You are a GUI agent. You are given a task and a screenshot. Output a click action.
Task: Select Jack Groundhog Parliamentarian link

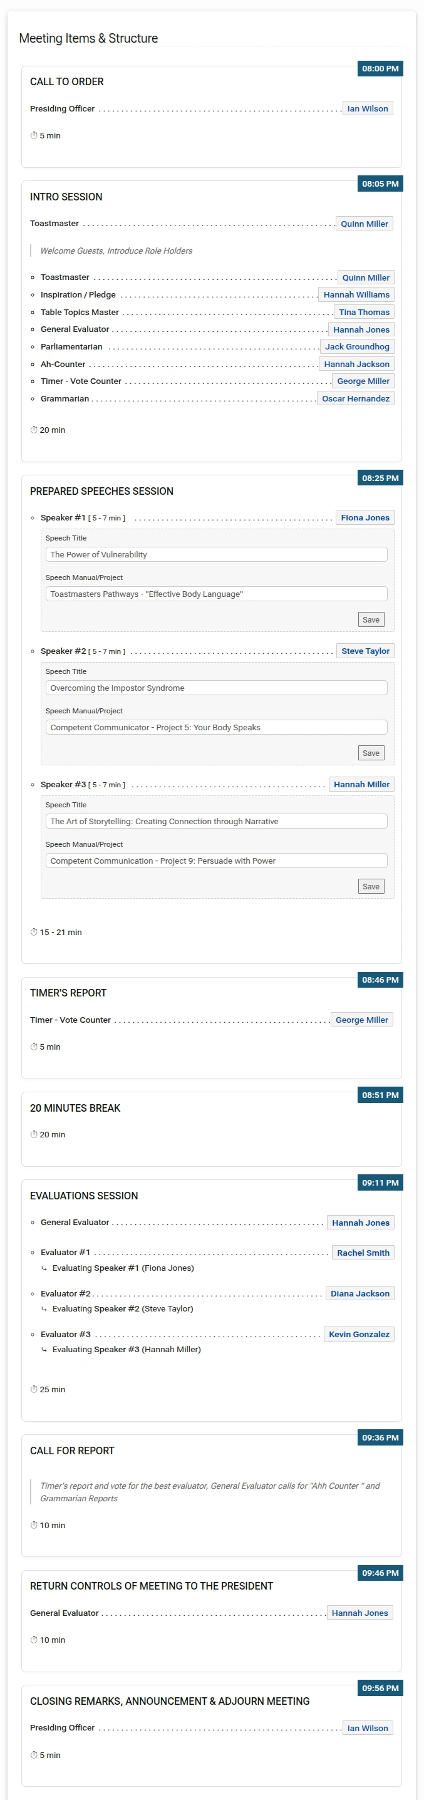357,346
